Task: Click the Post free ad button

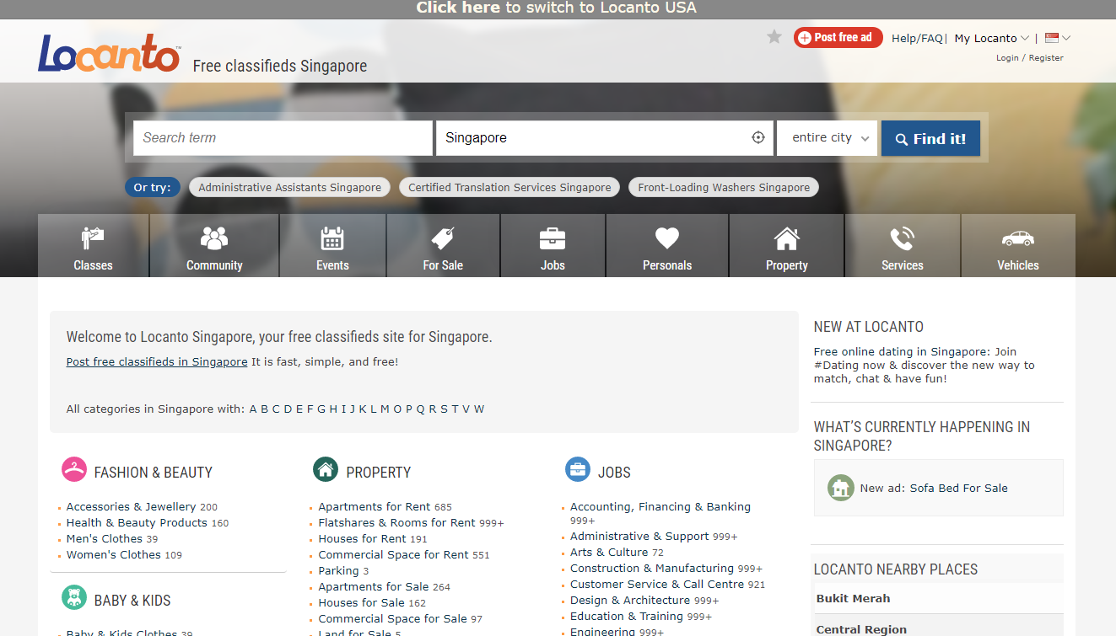Action: [838, 37]
